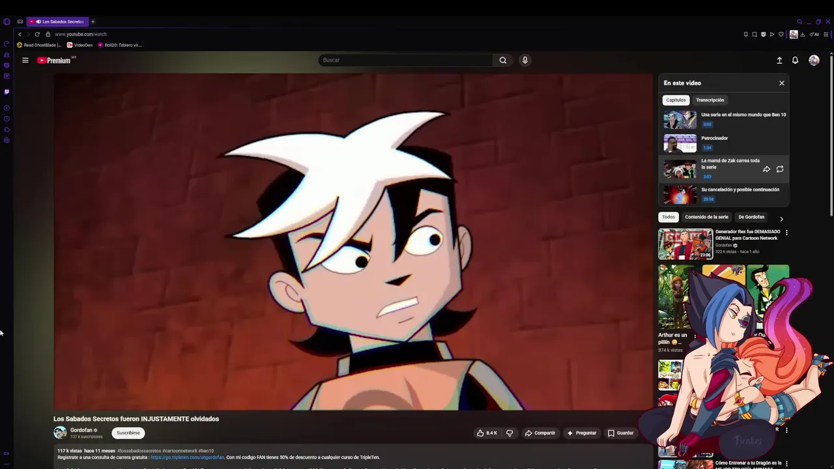Screen dimensions: 834x469
Task: Reload the page
Action: click(x=37, y=34)
